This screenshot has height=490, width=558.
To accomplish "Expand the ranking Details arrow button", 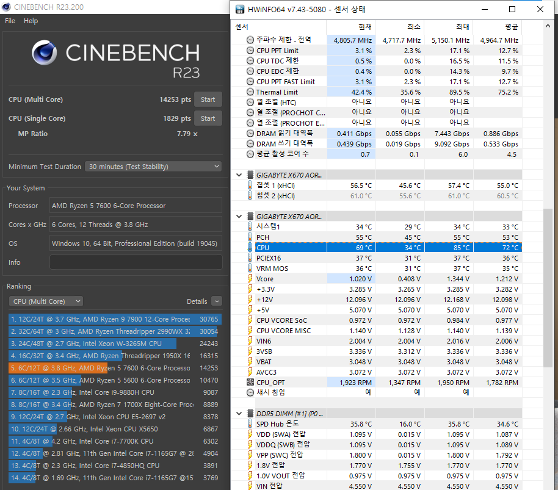I will [217, 301].
